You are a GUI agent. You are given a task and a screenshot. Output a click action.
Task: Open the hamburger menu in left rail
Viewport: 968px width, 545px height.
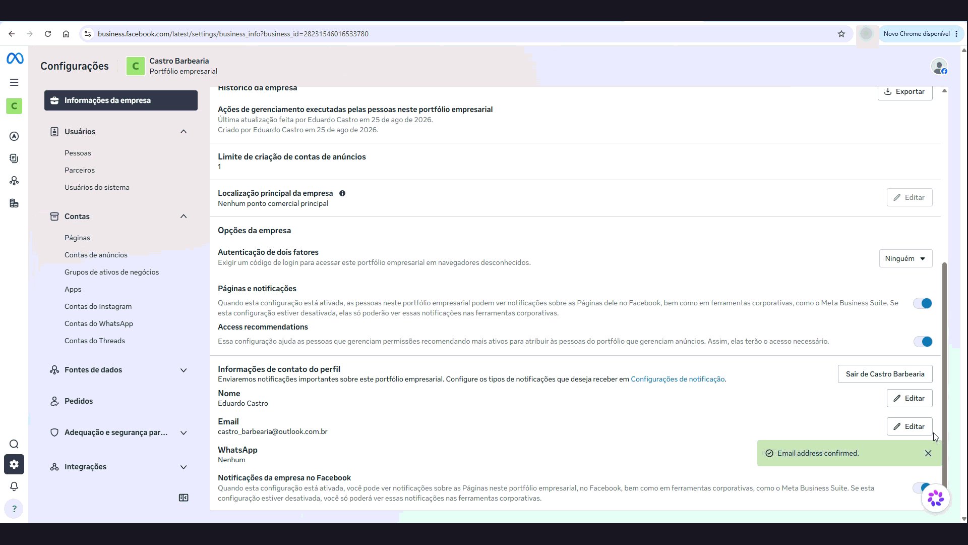coord(14,82)
